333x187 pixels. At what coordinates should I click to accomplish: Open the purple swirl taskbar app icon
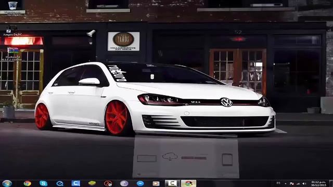click(124, 183)
